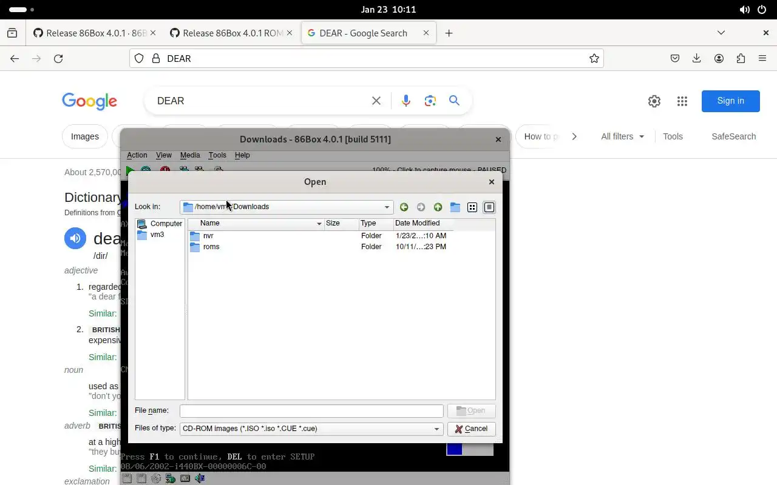777x485 pixels.
Task: Click the Google search magnifier button
Action: coord(454,101)
